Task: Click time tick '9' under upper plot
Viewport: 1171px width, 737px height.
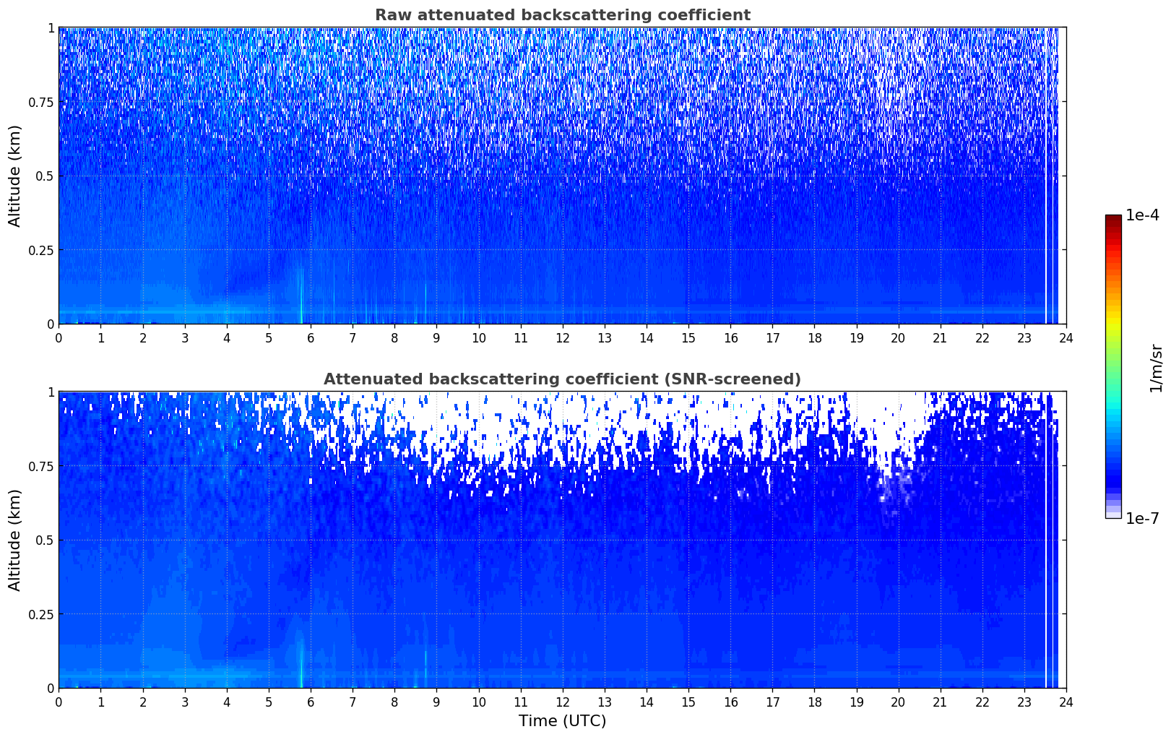Action: pos(436,337)
